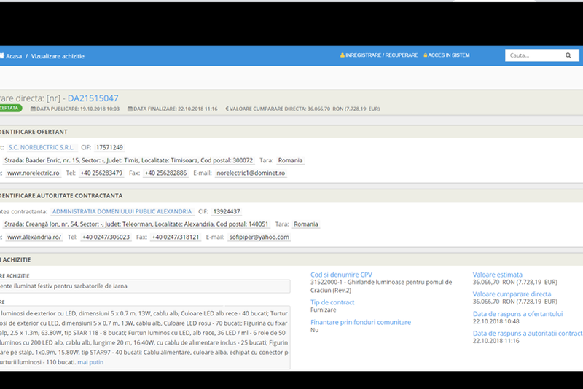Image resolution: width=583 pixels, height=389 pixels.
Task: Click the Acasa home icon
Action: (2, 55)
